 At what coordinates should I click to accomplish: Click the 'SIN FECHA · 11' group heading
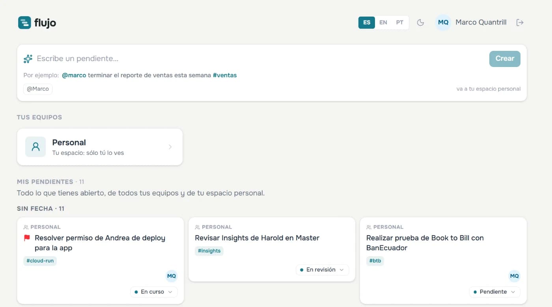tap(41, 209)
